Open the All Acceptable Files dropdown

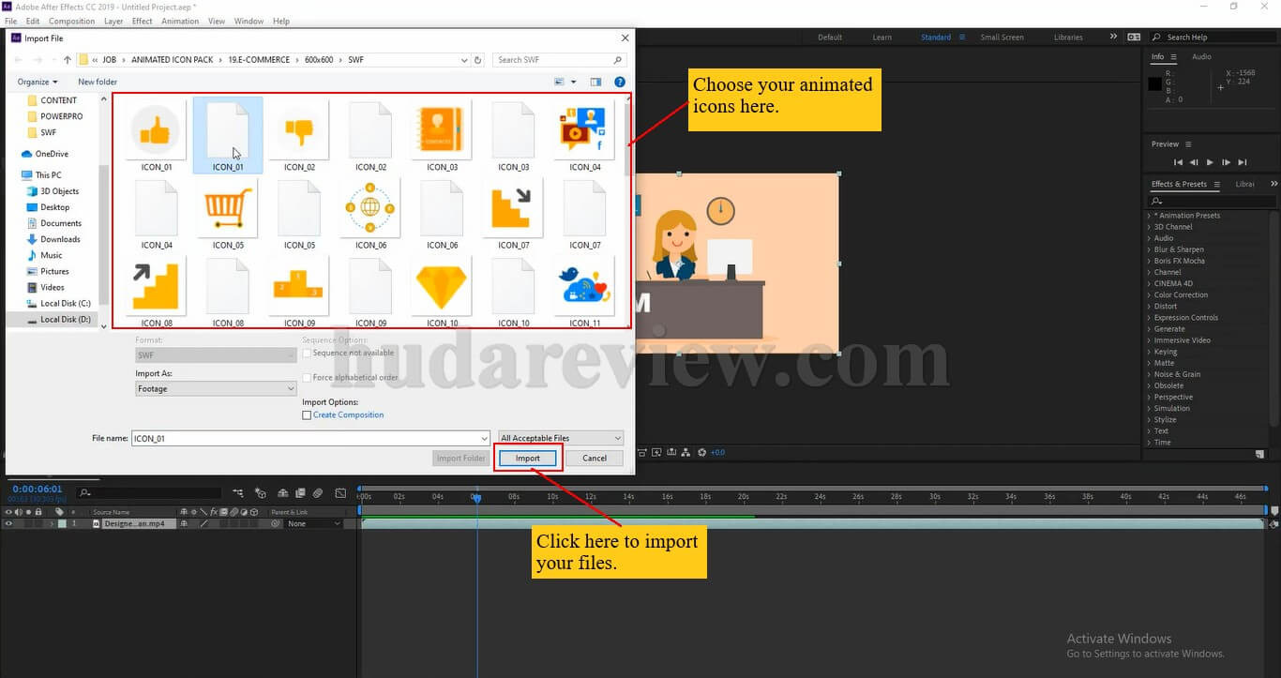tap(559, 438)
